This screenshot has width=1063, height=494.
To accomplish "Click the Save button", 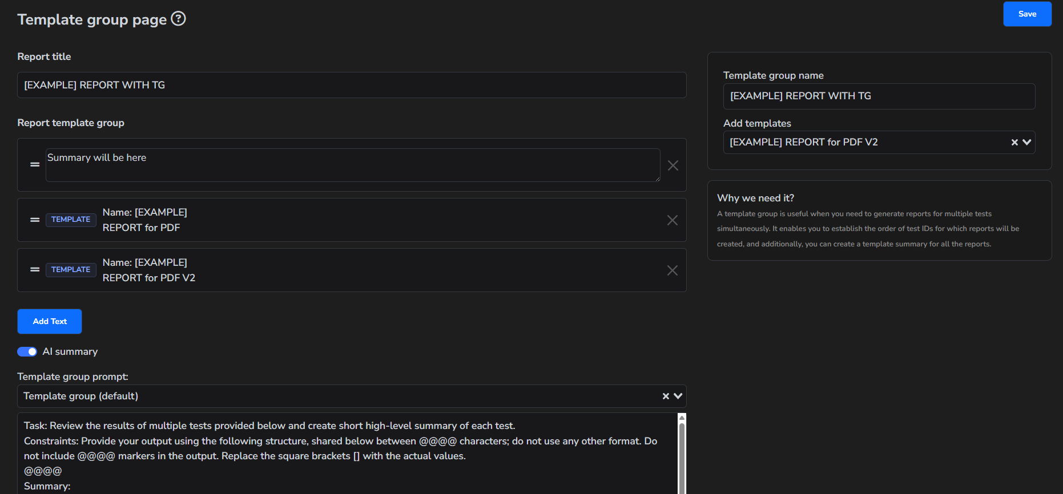I will (1027, 14).
